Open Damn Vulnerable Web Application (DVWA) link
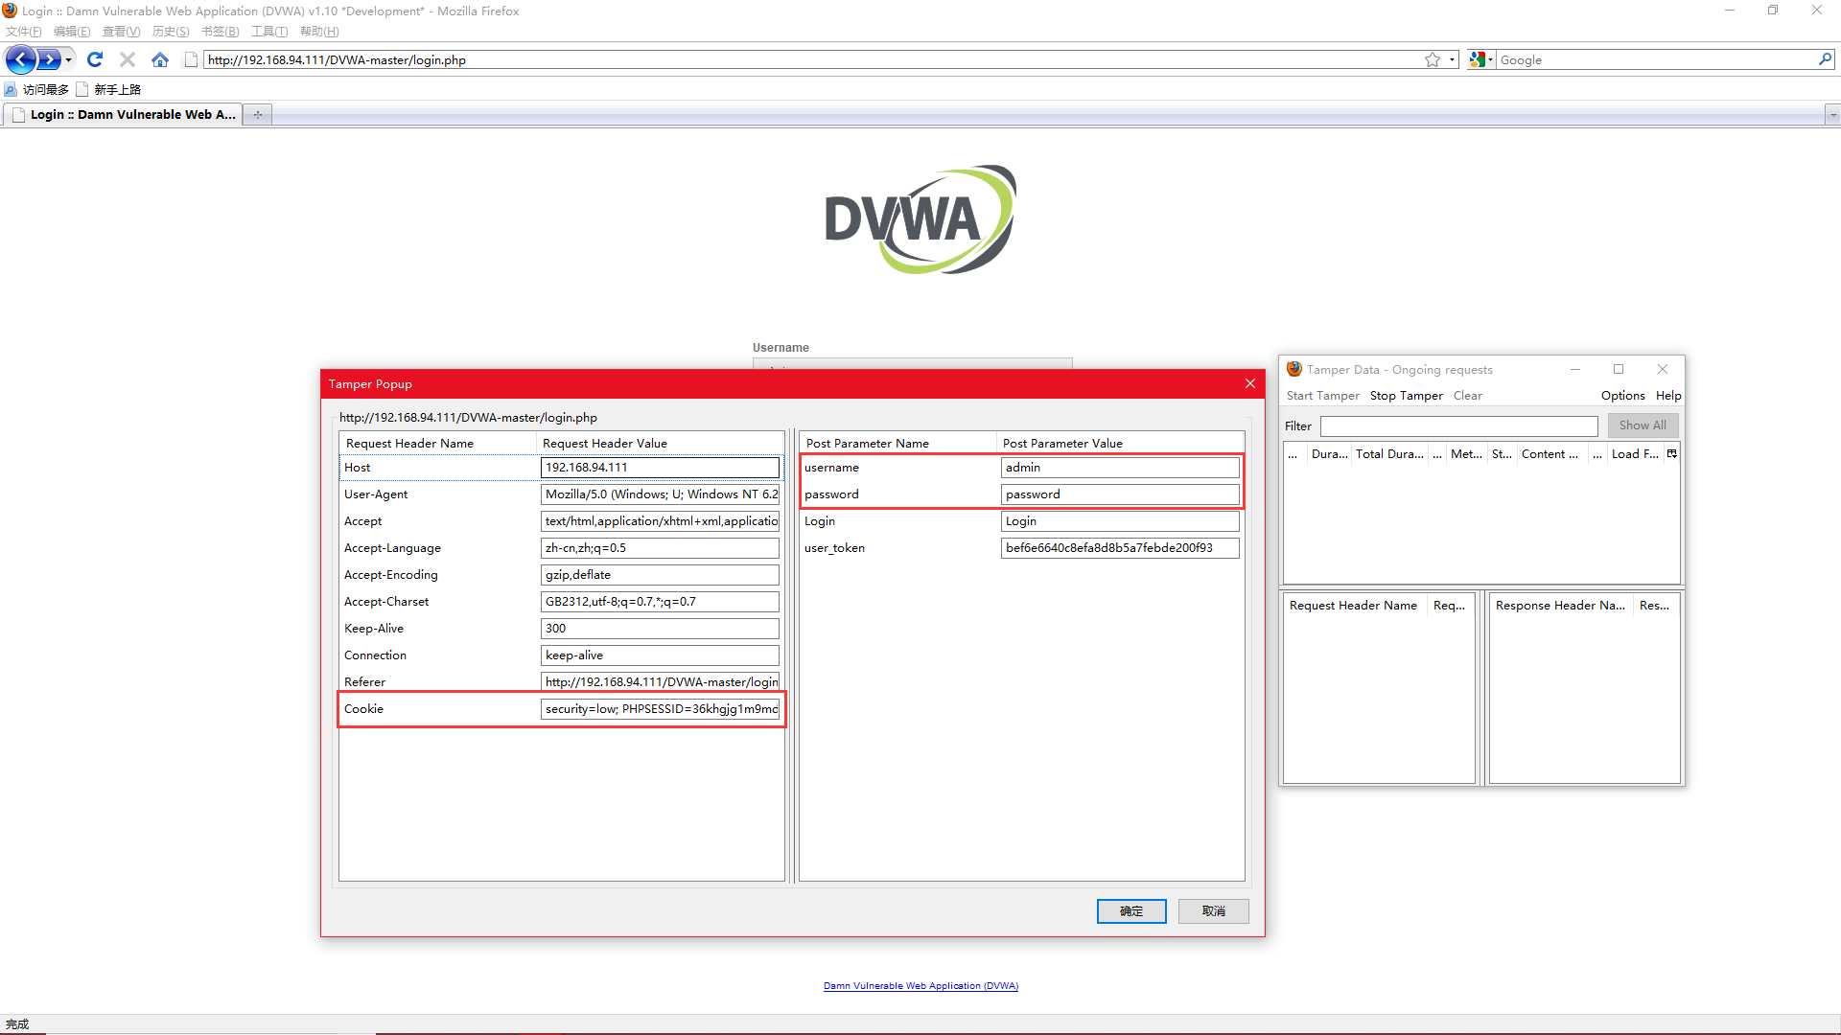The image size is (1841, 1035). click(x=920, y=986)
